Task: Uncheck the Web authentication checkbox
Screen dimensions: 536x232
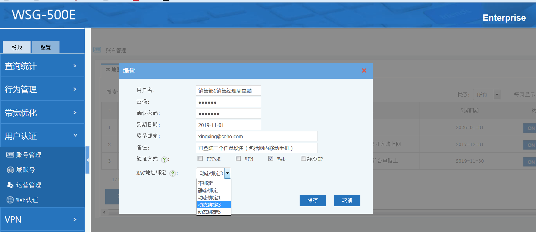Action: (271, 159)
